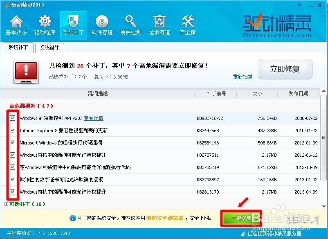The height and width of the screenshot is (239, 328).
Task: Click the blue info icon in the bottom banner
Action: coord(72,218)
